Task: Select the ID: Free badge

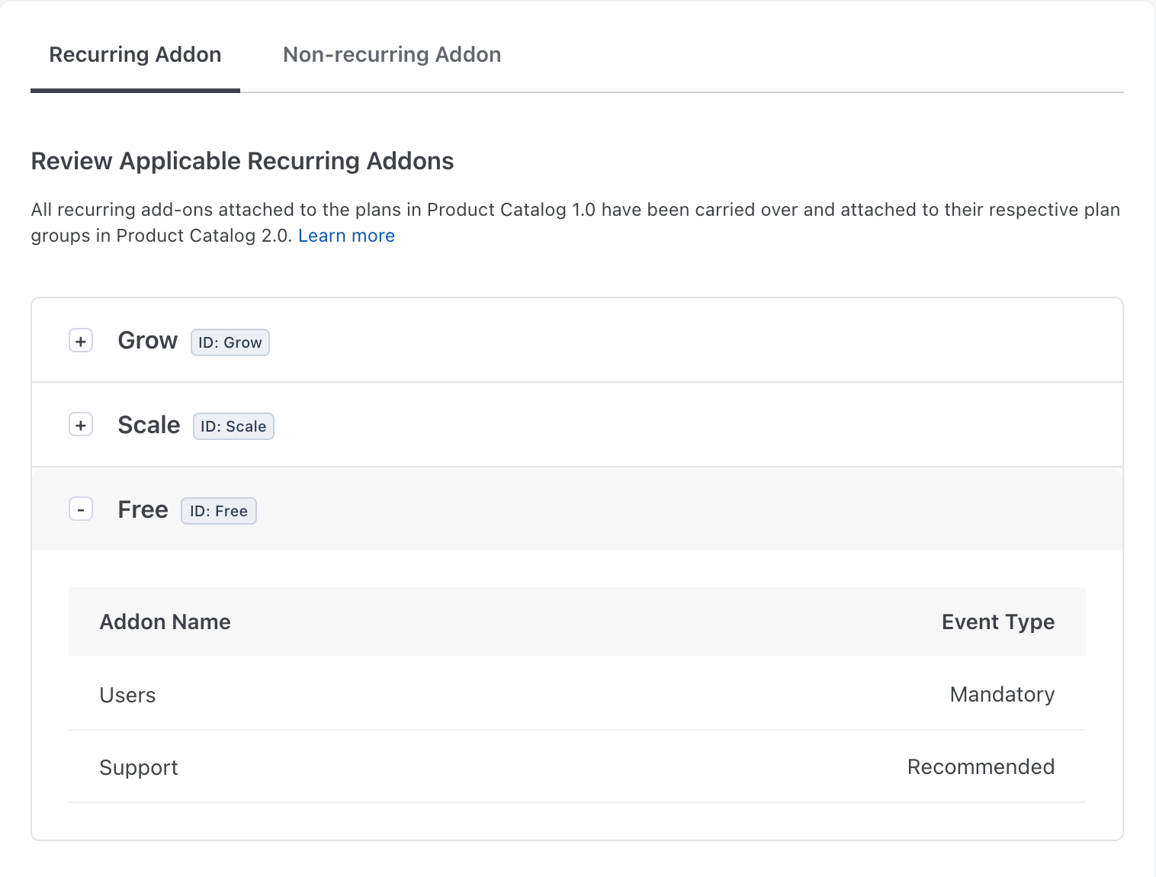Action: point(218,511)
